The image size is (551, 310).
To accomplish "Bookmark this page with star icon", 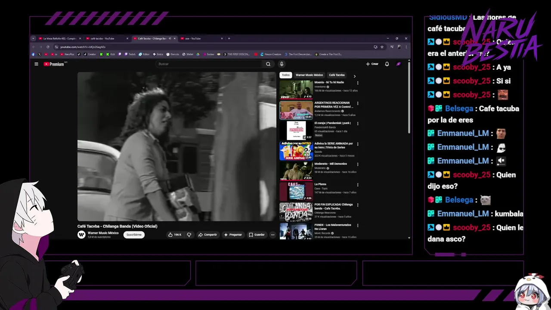I will (382, 47).
